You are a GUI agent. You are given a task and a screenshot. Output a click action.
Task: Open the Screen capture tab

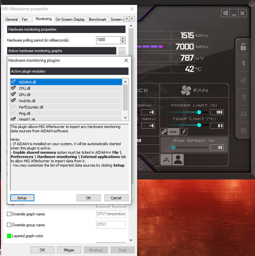pos(117,19)
